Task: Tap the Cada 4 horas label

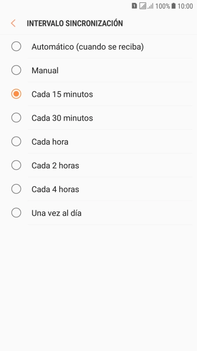Action: click(x=55, y=189)
